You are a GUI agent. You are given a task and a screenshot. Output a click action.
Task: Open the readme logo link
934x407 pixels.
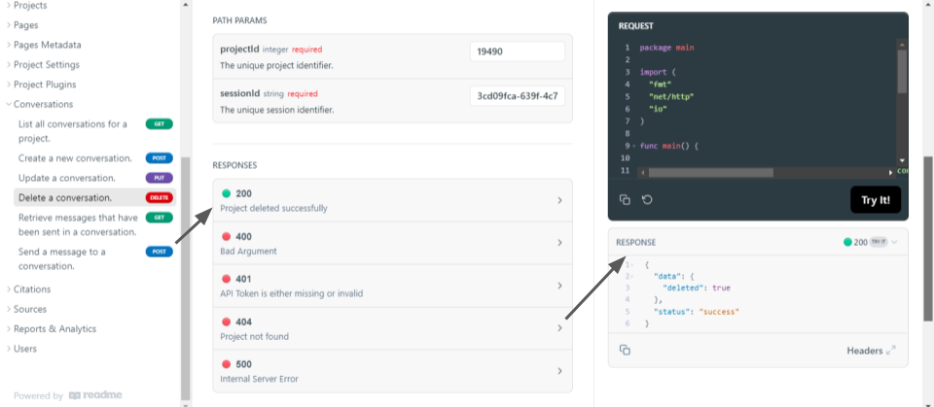[95, 395]
